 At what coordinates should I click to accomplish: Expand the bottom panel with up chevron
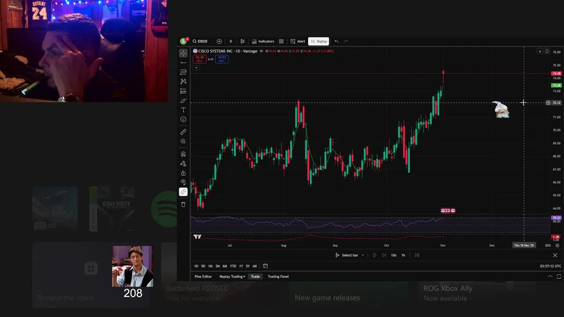pos(550,276)
